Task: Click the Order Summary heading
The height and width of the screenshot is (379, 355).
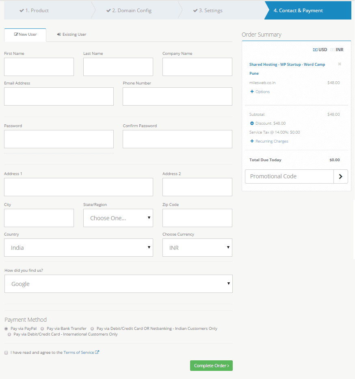Action: pyautogui.click(x=262, y=35)
